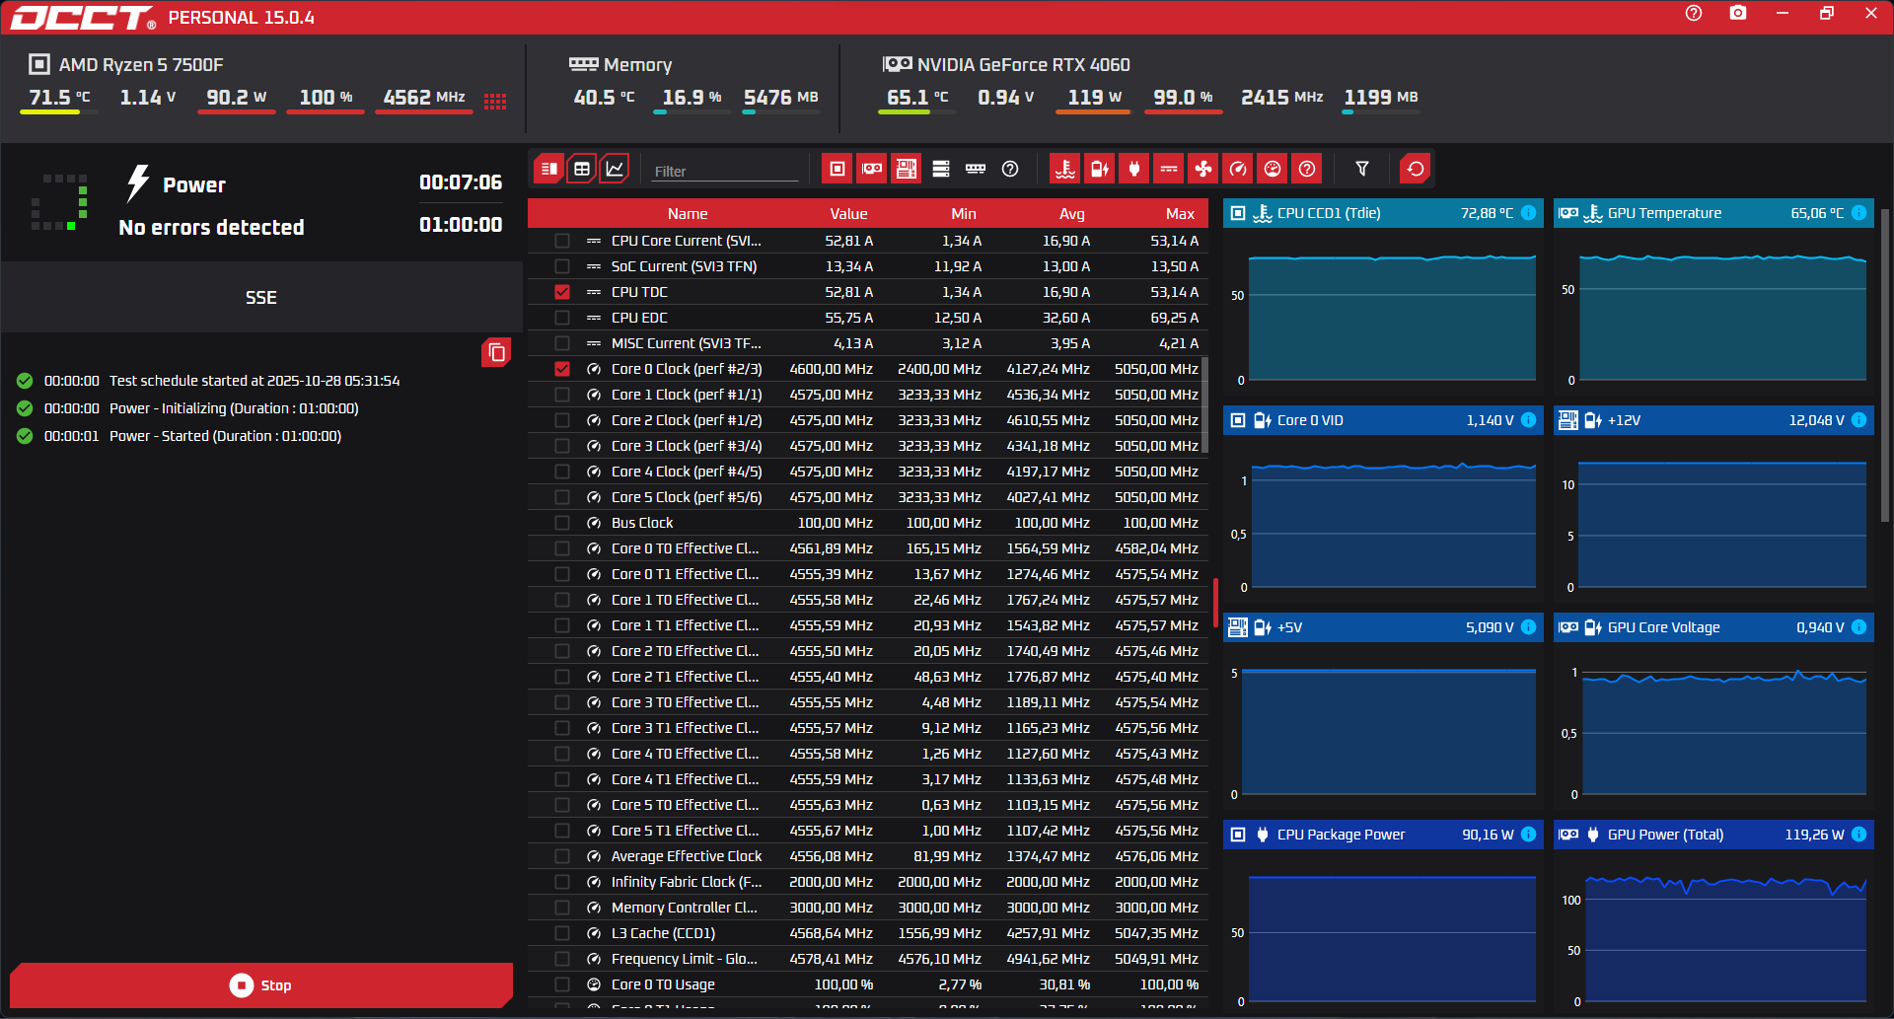
Task: Uncheck the CPU TDC checkbox
Action: (x=562, y=292)
